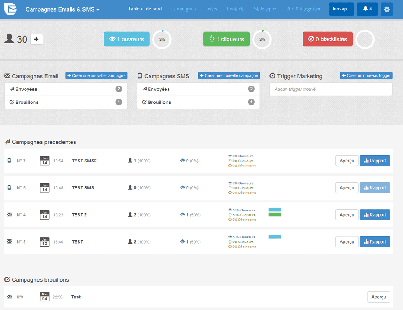
Task: Click the eye icon in TEST SMS row
Action: pos(182,187)
